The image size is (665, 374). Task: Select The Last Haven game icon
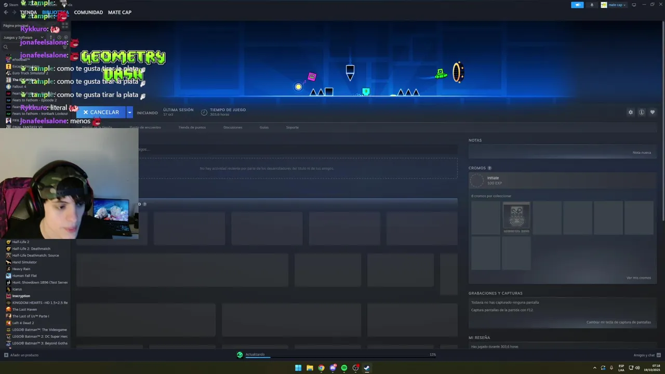tap(8, 310)
